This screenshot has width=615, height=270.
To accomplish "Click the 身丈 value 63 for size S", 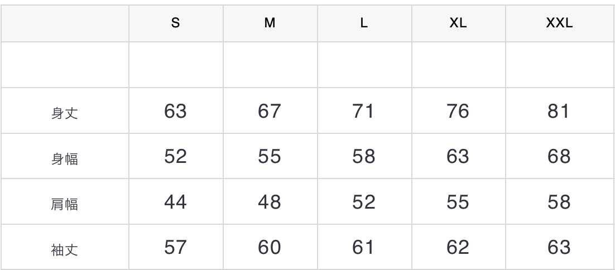I will [x=176, y=111].
